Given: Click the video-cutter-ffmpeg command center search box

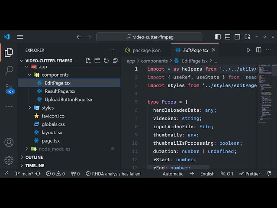Looking at the screenshot, I should [149, 37].
